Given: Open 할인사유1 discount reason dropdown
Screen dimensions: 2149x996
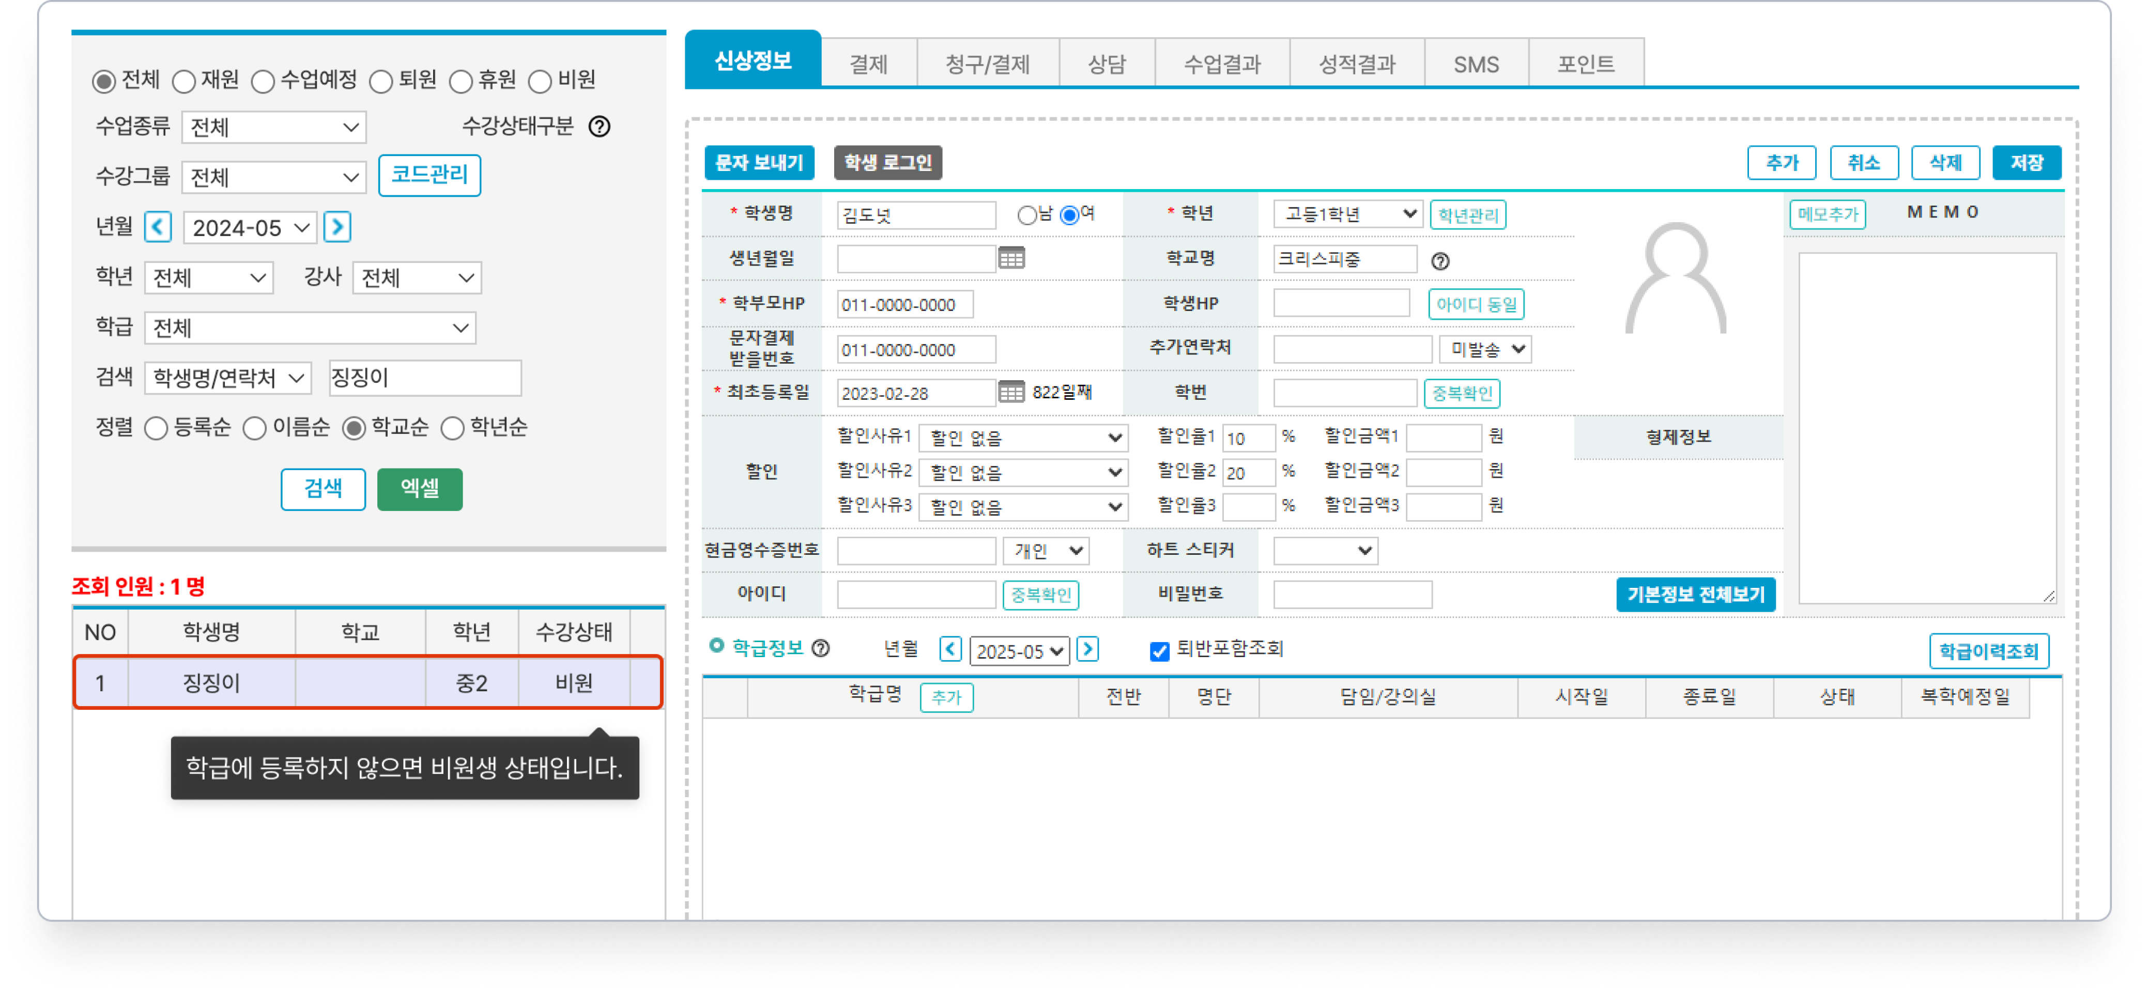Looking at the screenshot, I should (1023, 437).
